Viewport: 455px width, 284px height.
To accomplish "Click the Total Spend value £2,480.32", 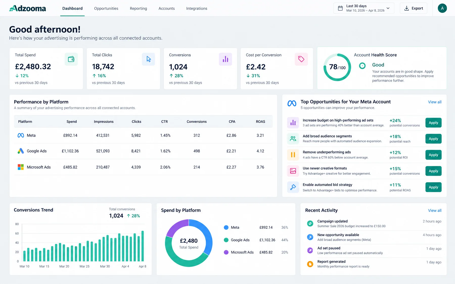I will [33, 67].
